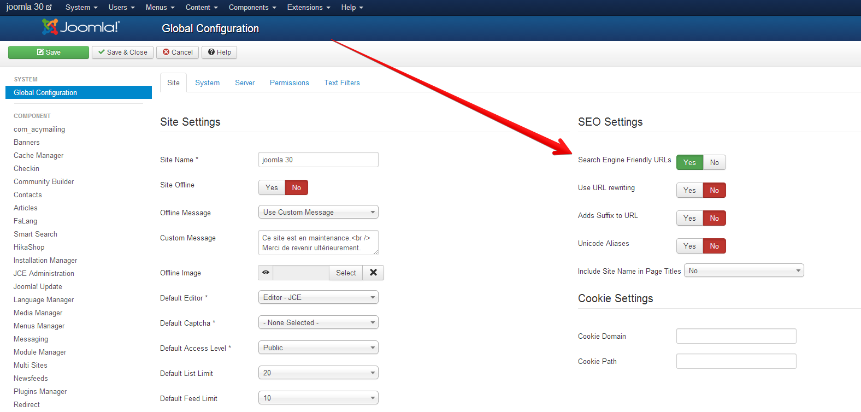This screenshot has height=412, width=861.
Task: Open Smart Search in sidebar
Action: click(36, 234)
